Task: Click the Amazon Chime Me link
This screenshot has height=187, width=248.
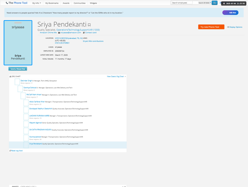Action: pos(48,33)
